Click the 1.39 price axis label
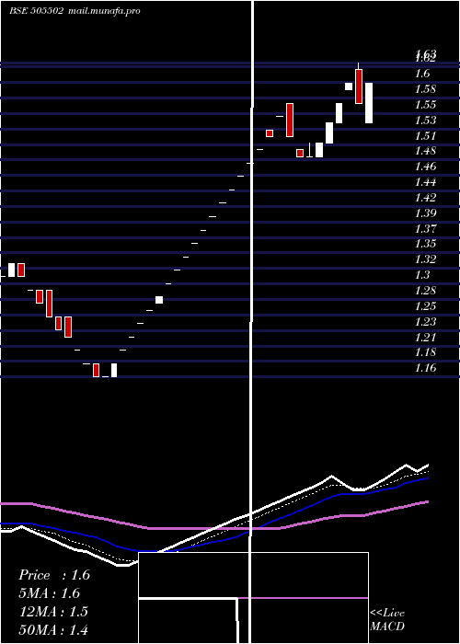This screenshot has width=460, height=644. (425, 213)
